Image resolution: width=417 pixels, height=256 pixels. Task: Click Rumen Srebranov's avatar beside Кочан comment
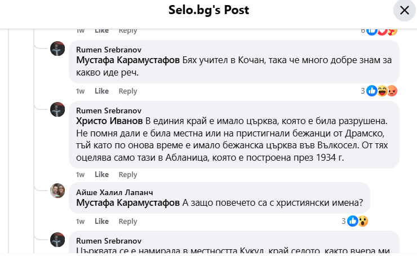[x=57, y=48]
